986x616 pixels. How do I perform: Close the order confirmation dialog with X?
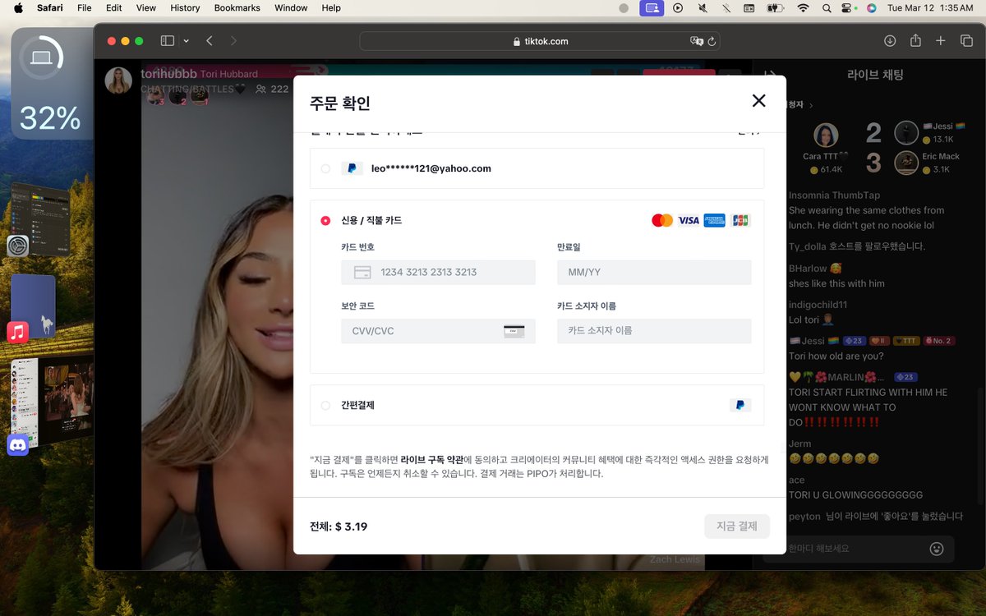[758, 100]
